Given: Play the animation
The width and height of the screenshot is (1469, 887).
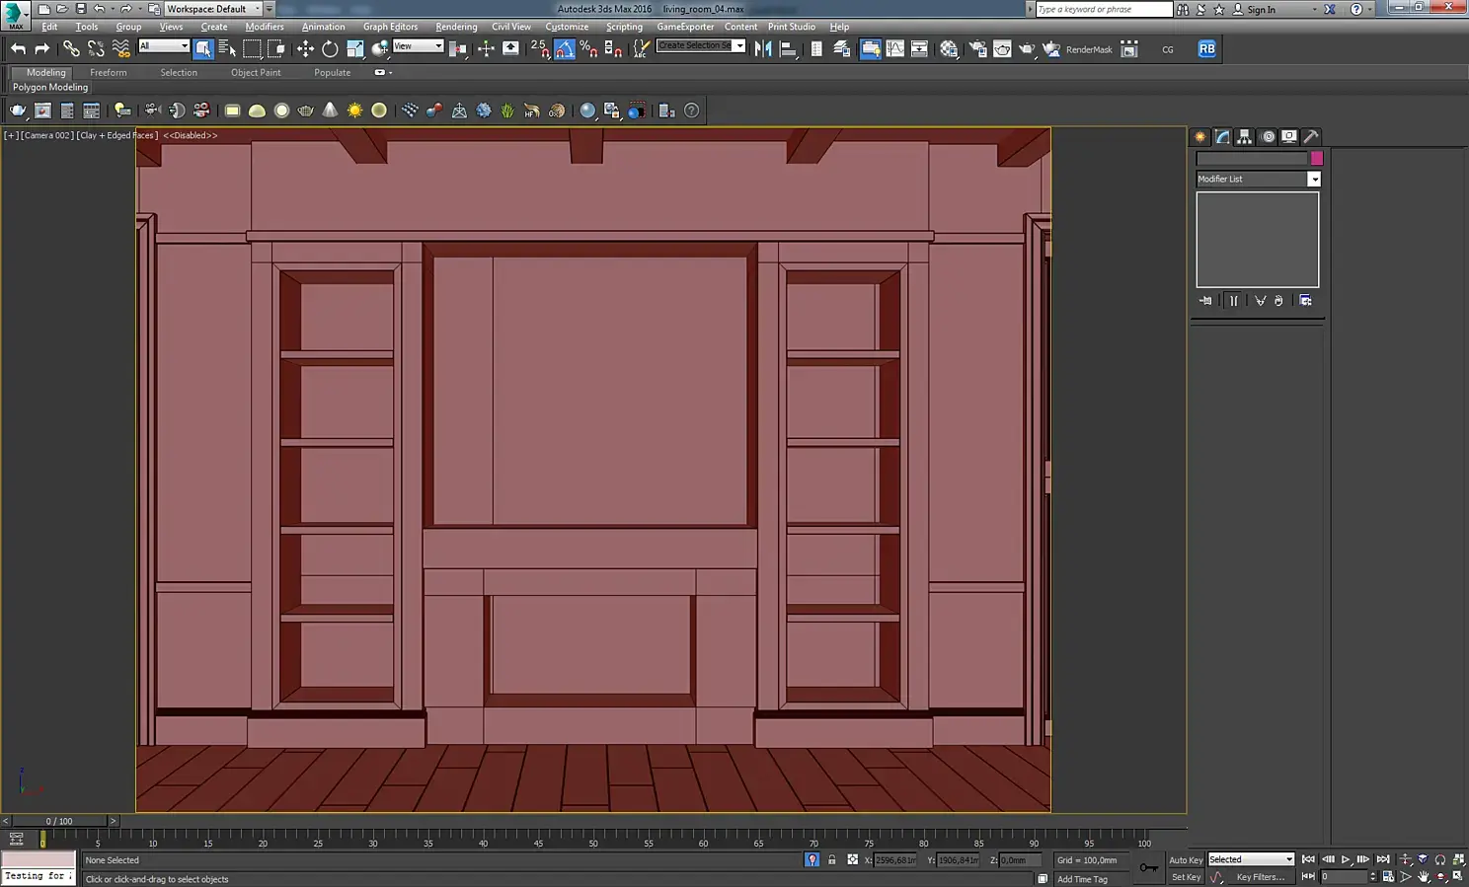Looking at the screenshot, I should click(1345, 859).
